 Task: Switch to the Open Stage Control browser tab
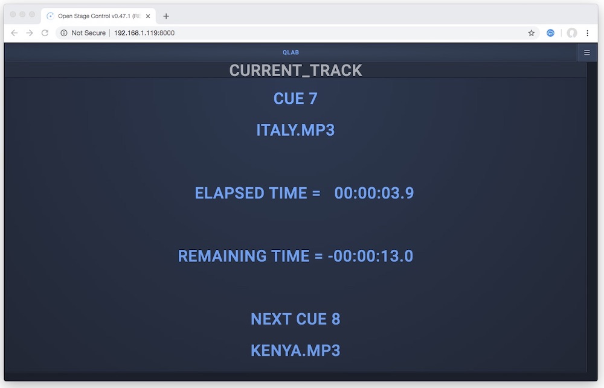tap(97, 16)
